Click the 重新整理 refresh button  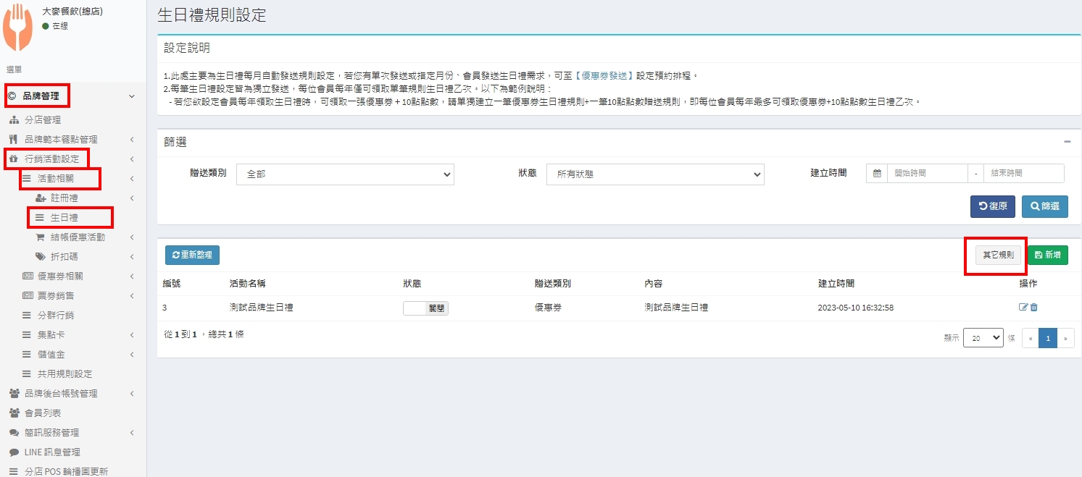[192, 255]
